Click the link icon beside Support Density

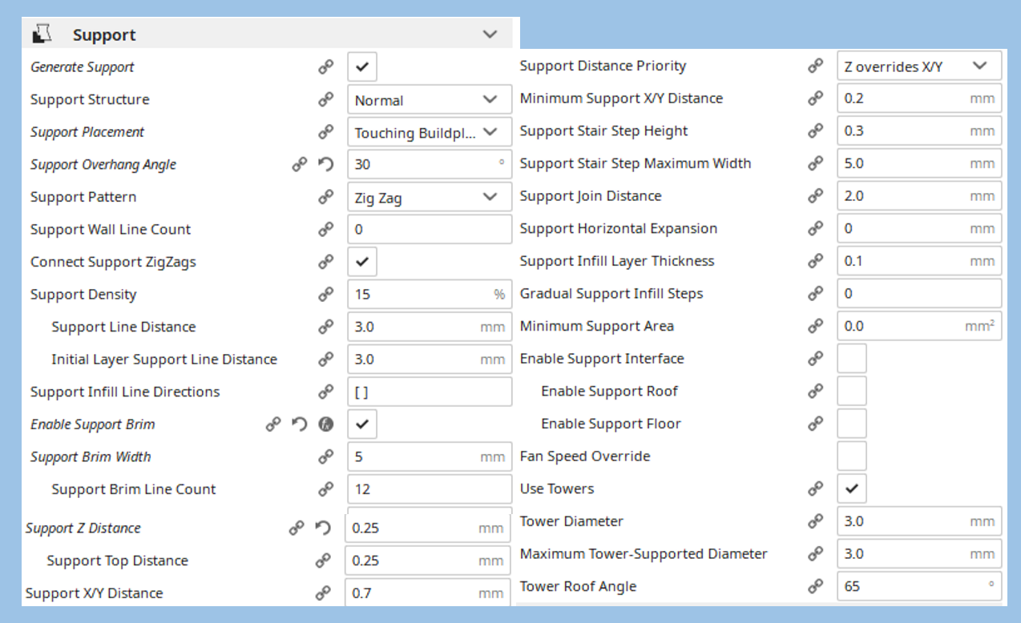[x=326, y=295]
